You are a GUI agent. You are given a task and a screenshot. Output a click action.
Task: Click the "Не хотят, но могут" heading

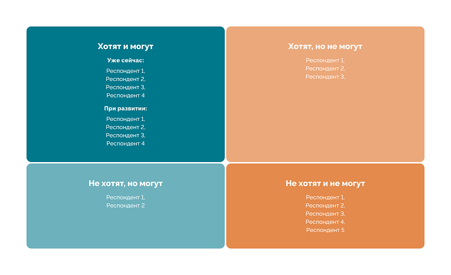coord(126,184)
